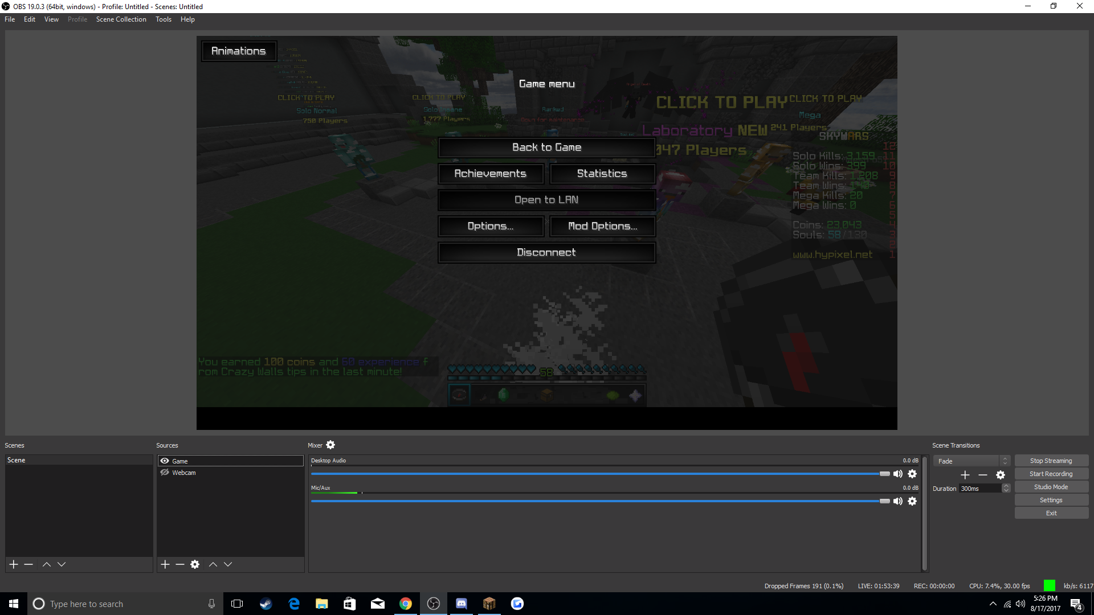Mute Desktop Audio speaker icon
The height and width of the screenshot is (615, 1094).
coord(898,474)
